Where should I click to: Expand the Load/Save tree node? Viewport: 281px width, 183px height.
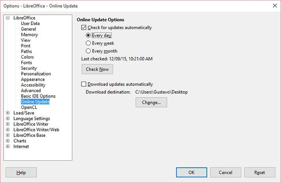tap(8, 113)
